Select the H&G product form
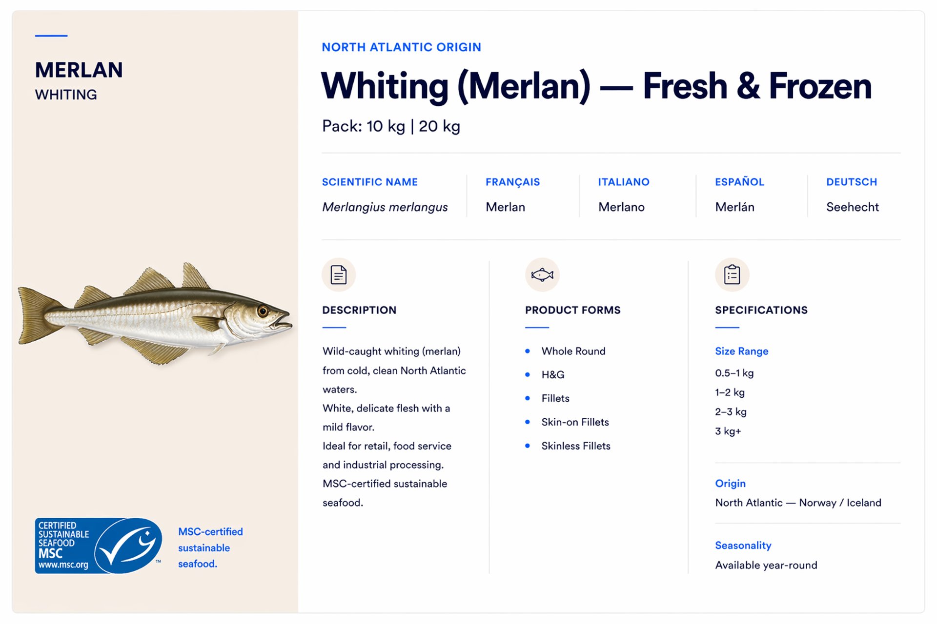Screen dimensions: 937x624 [x=552, y=374]
